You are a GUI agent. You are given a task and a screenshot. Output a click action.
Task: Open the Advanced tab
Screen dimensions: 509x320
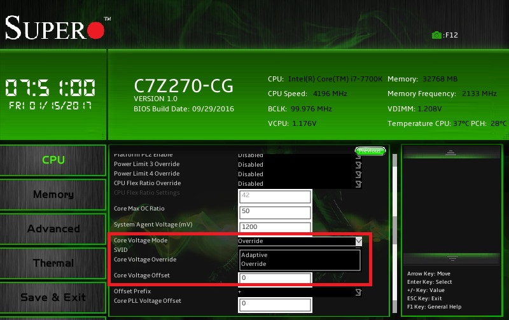[53, 229]
